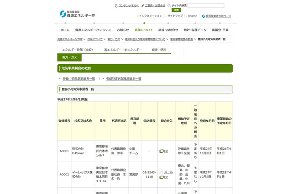Select 資源エネルギー庁について menu item
Image resolution: width=292 pixels, height=194 pixels.
(93, 30)
